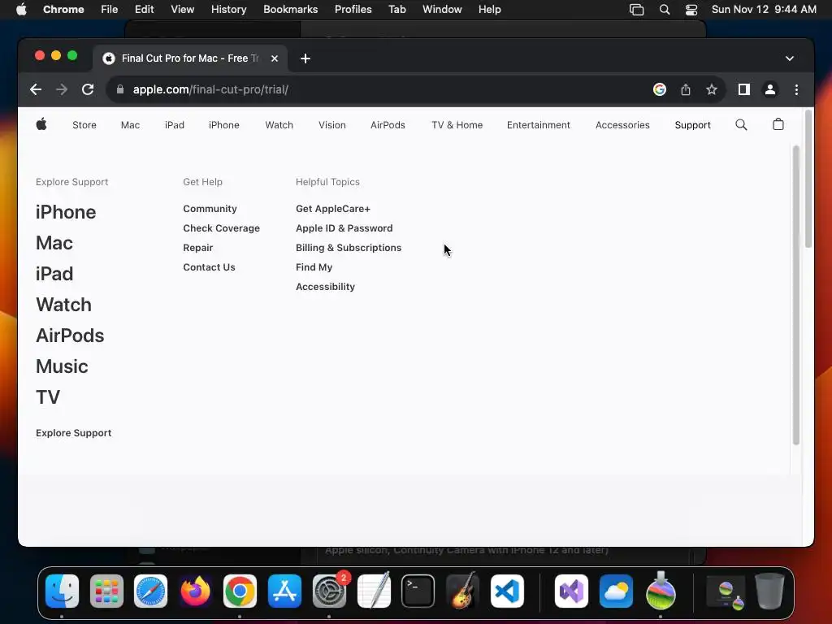Toggle Chrome's side panel icon
Viewport: 832px width, 624px height.
(744, 89)
